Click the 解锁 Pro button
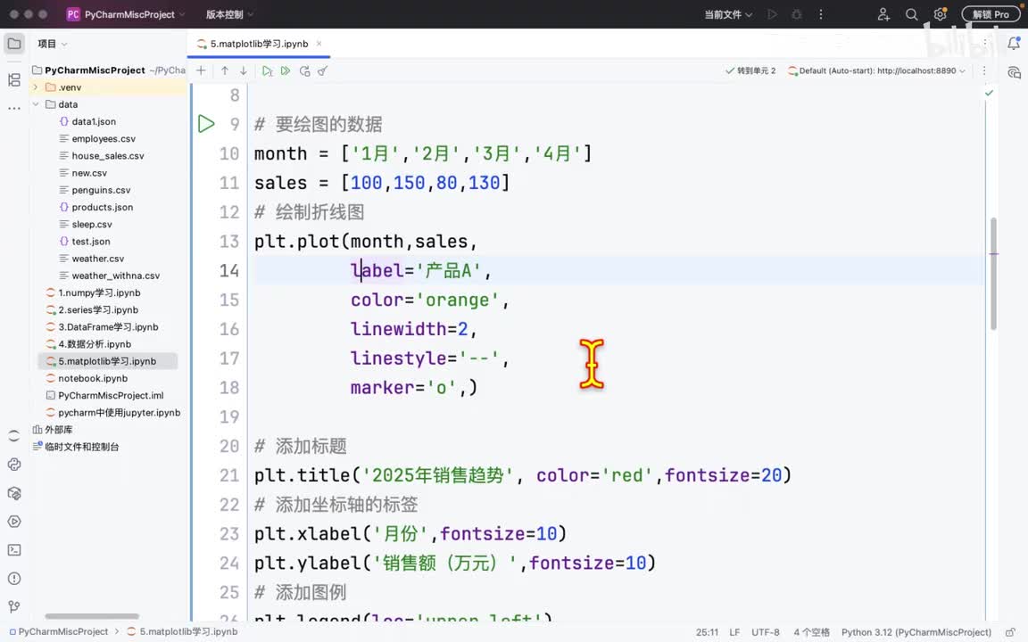This screenshot has height=642, width=1028. coord(991,14)
